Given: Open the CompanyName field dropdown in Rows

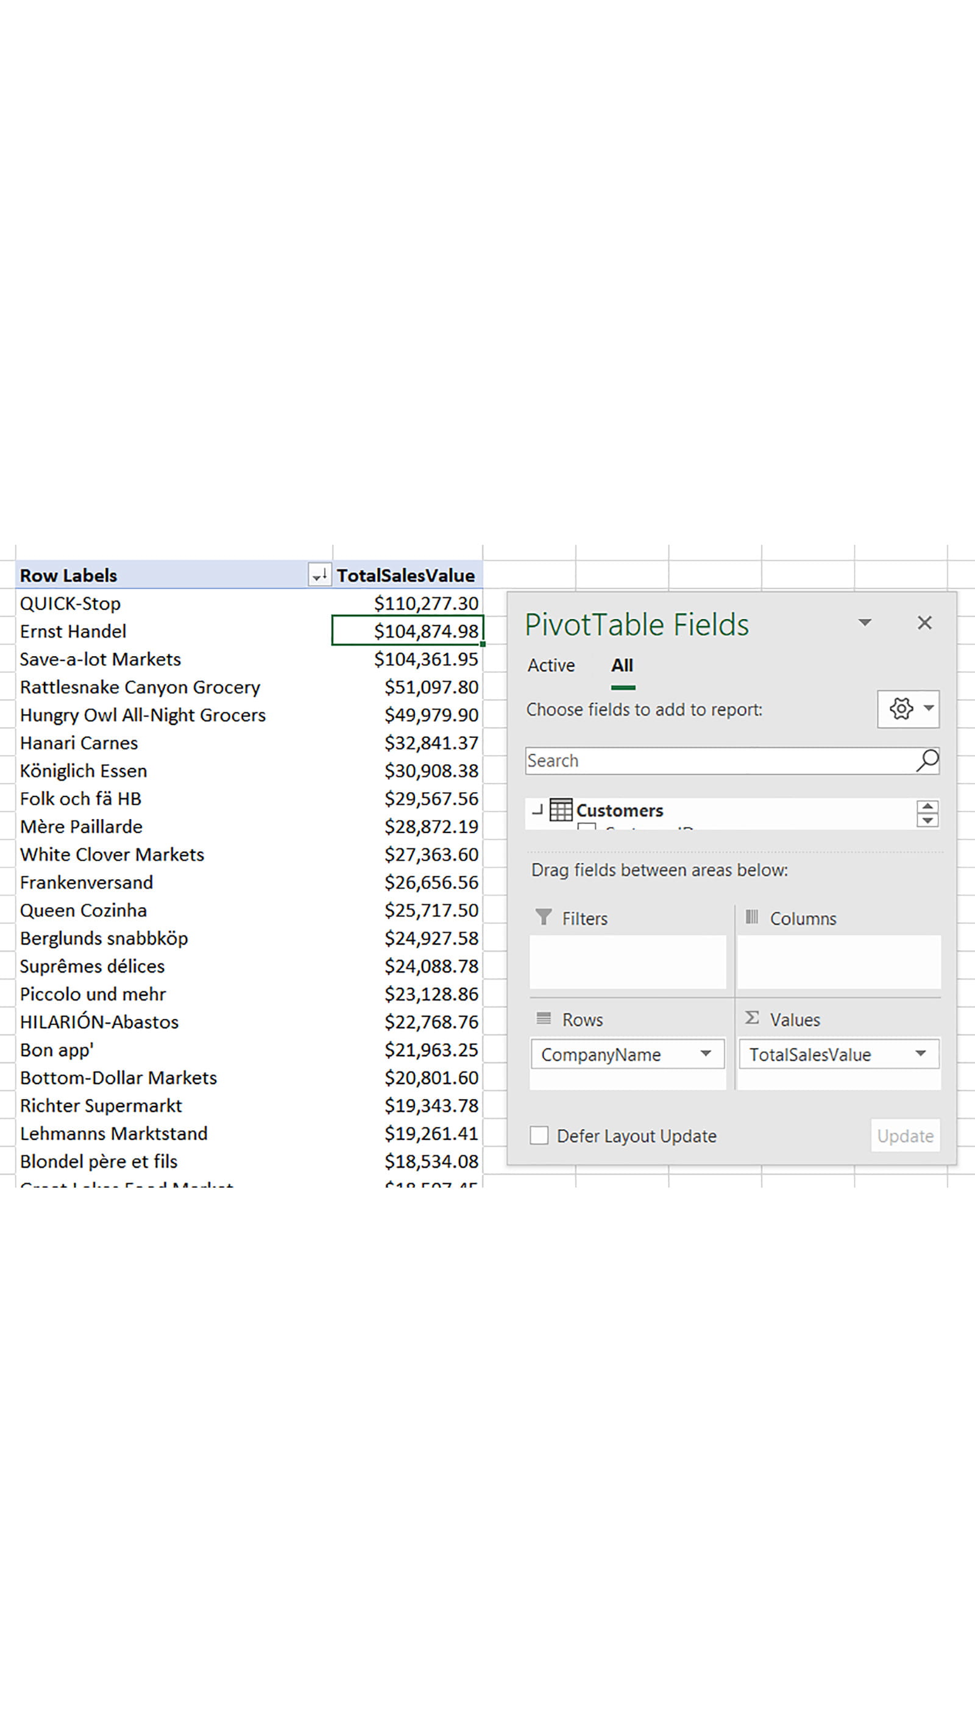Looking at the screenshot, I should (705, 1054).
